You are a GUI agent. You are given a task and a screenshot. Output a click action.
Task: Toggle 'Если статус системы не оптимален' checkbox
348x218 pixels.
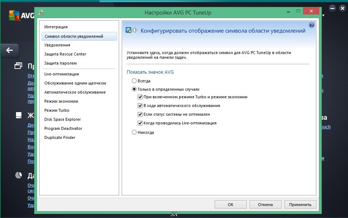pos(140,114)
